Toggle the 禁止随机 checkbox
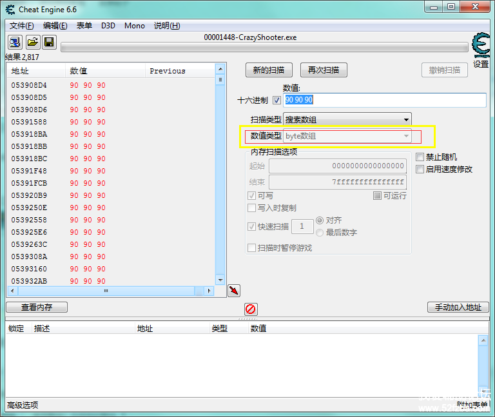The image size is (495, 417). coord(420,157)
